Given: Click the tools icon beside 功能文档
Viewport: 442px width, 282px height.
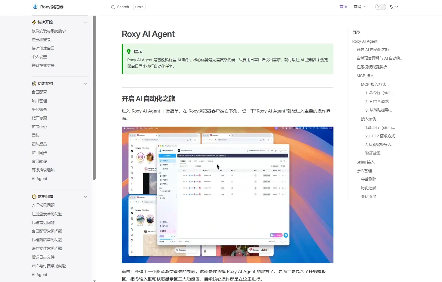Looking at the screenshot, I should pyautogui.click(x=34, y=83).
